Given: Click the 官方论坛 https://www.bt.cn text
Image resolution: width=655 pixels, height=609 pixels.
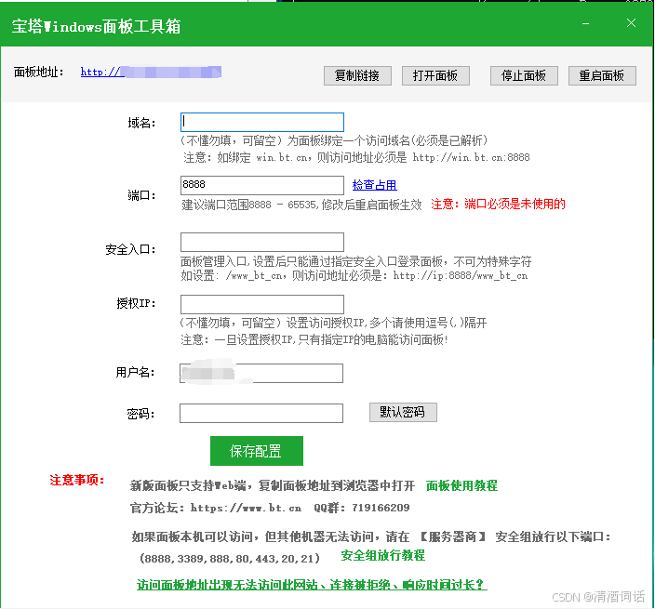Looking at the screenshot, I should pos(216,508).
